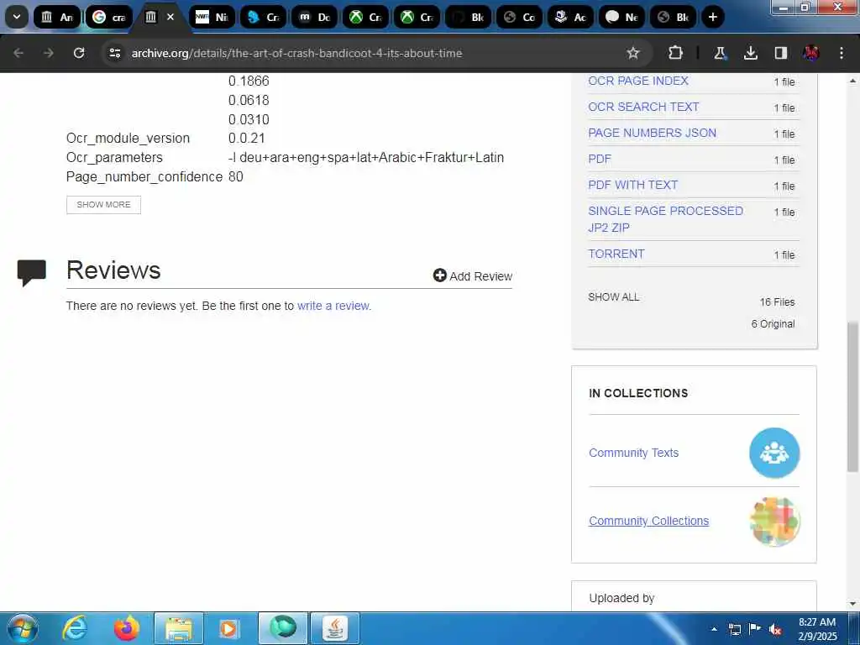This screenshot has width=860, height=645.
Task: Open Windows Media Player from taskbar
Action: pos(230,628)
